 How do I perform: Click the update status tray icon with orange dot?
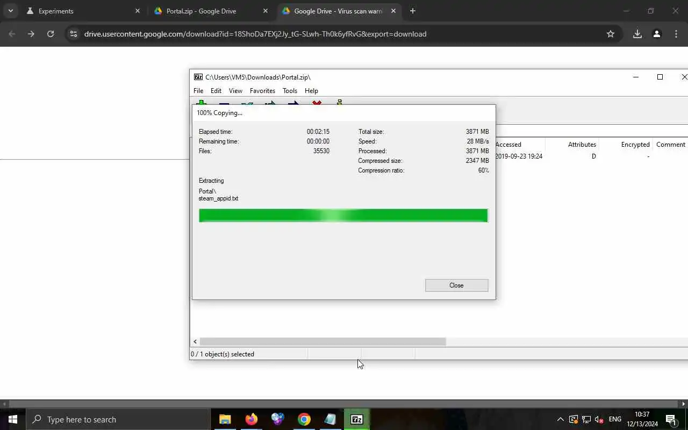click(x=574, y=419)
